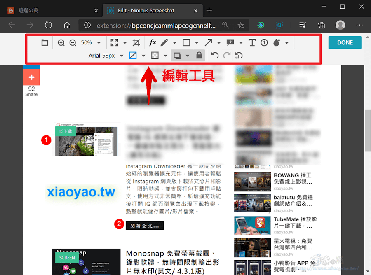Select the pen drawing tool
The width and height of the screenshot is (371, 275).
click(x=164, y=43)
